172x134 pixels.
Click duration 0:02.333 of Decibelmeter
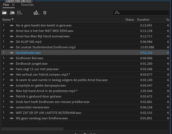146,53
